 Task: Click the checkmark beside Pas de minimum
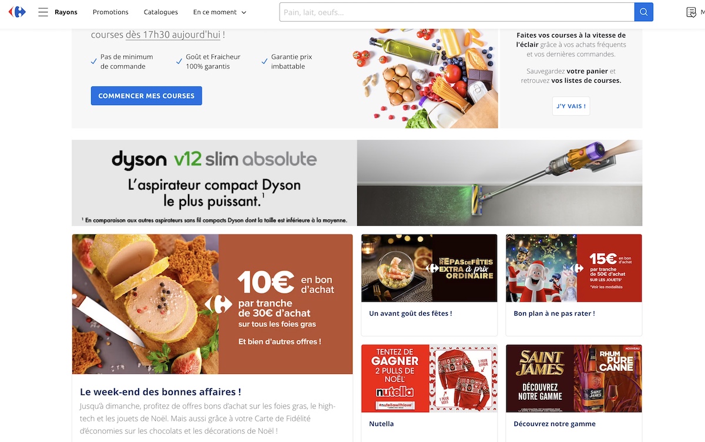coord(94,61)
